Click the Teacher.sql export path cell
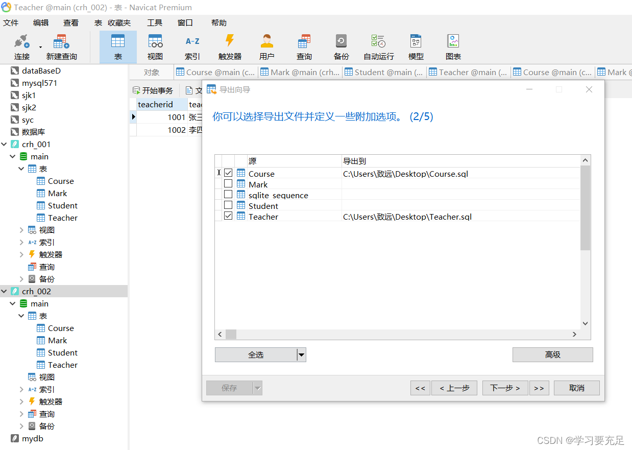The height and width of the screenshot is (450, 632). (461, 217)
